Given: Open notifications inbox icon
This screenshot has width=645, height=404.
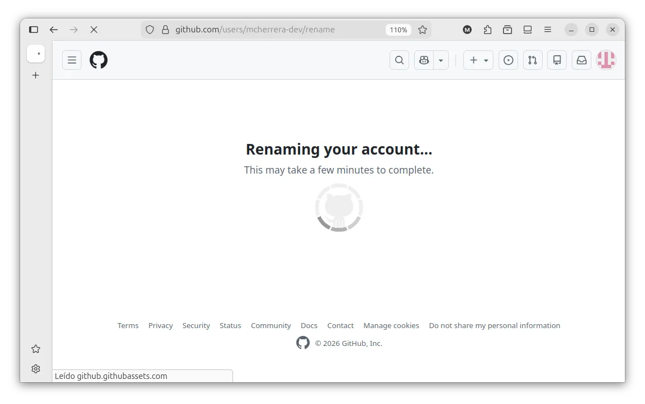Looking at the screenshot, I should [x=581, y=60].
